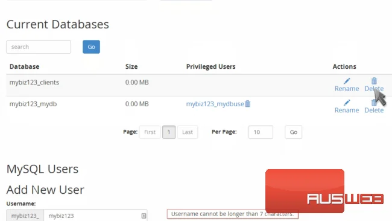Delete the mybiz123_mydb database link
The width and height of the screenshot is (392, 221).
coord(374,110)
